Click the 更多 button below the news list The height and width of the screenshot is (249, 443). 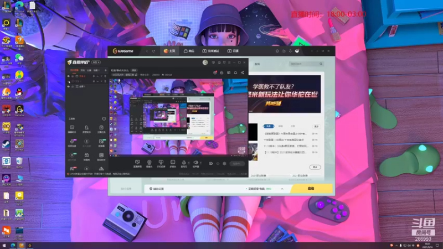click(315, 167)
